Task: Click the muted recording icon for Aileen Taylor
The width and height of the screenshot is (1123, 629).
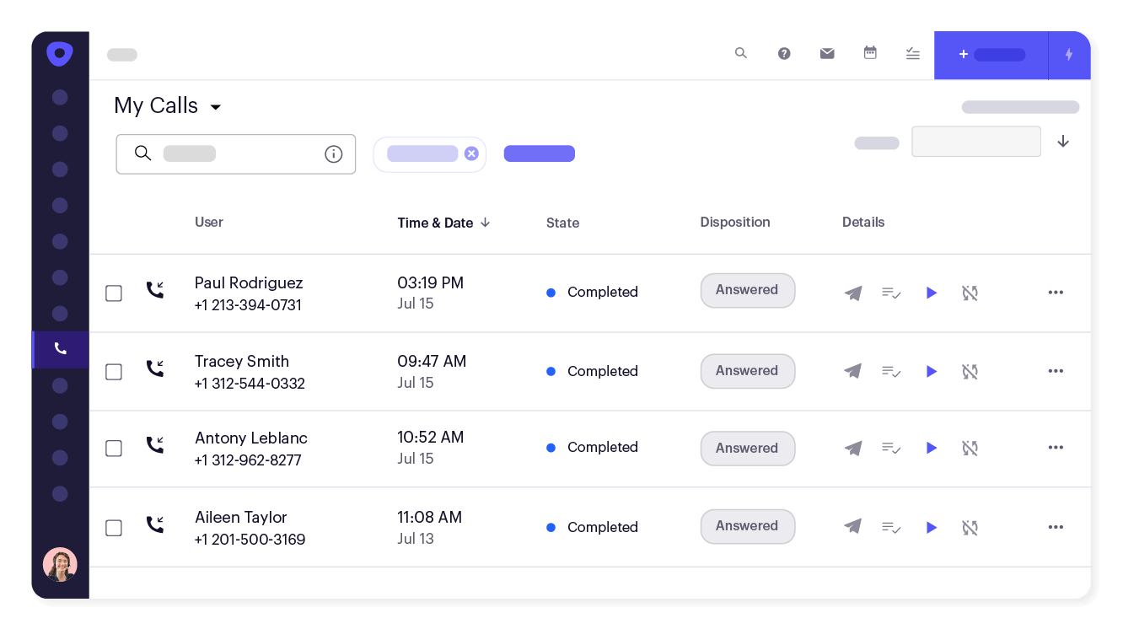Action: [970, 527]
